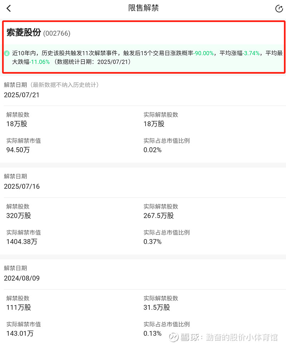The height and width of the screenshot is (346, 286).
Task: Open the 索菱股份 stock title
Action: (24, 33)
